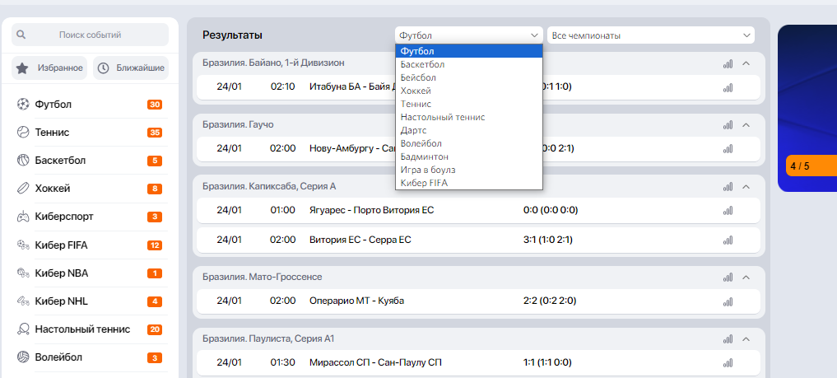Open statistics icon for Паулиста, Серия А1 header
Viewport: 837px width, 378px height.
pos(728,339)
